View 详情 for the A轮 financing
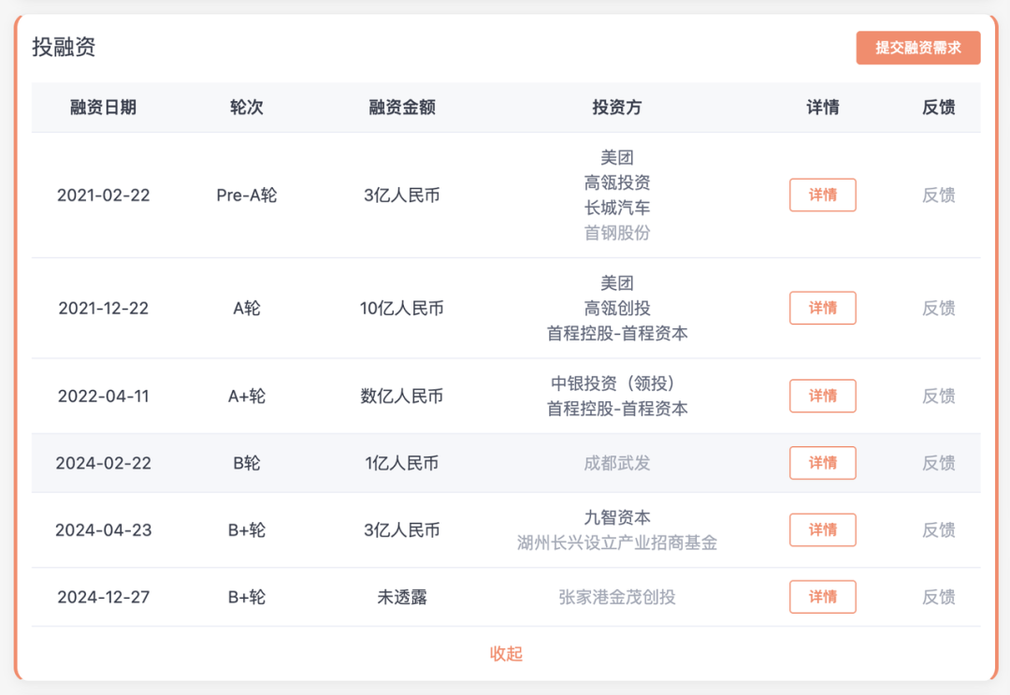The height and width of the screenshot is (695, 1010). click(822, 308)
